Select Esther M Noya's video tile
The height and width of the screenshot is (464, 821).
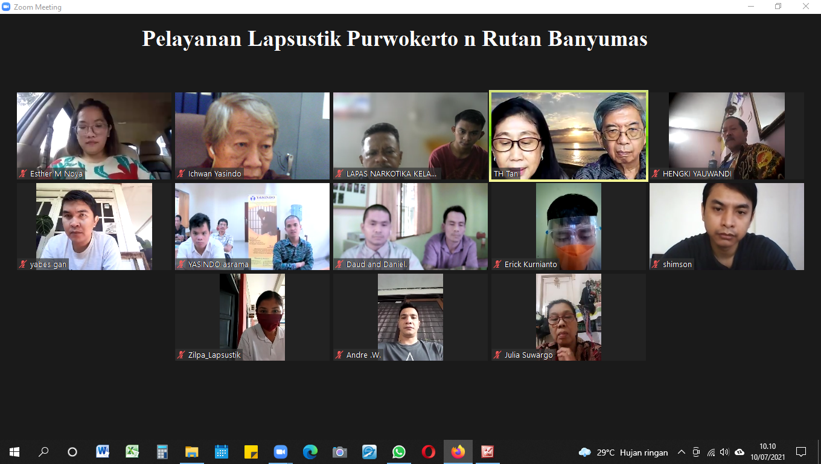(x=94, y=136)
